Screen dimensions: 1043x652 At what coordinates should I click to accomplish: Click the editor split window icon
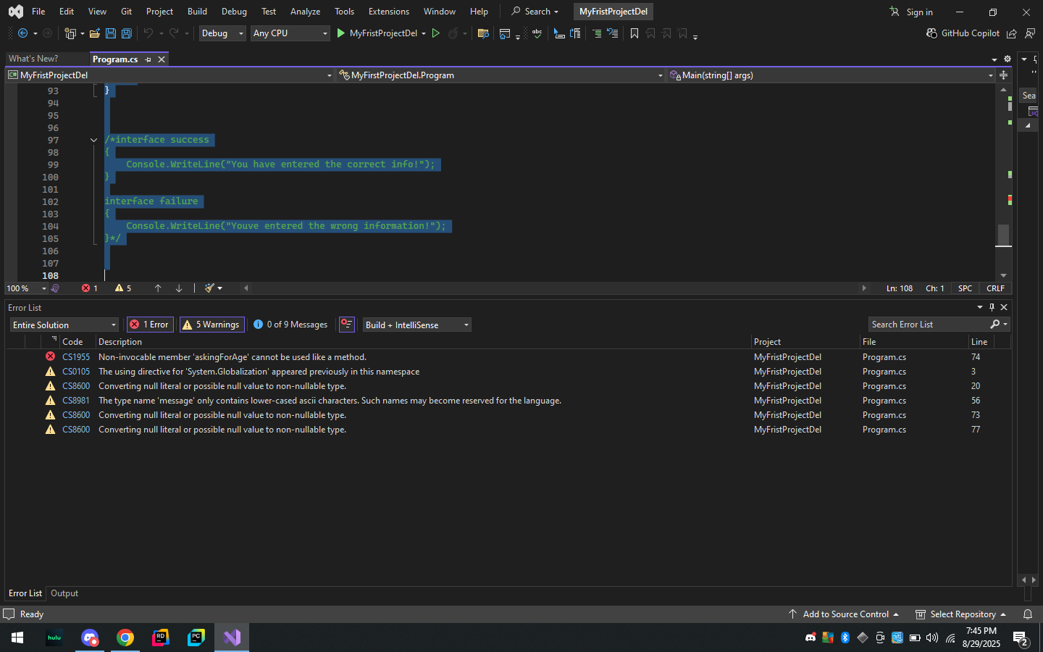(x=1003, y=75)
